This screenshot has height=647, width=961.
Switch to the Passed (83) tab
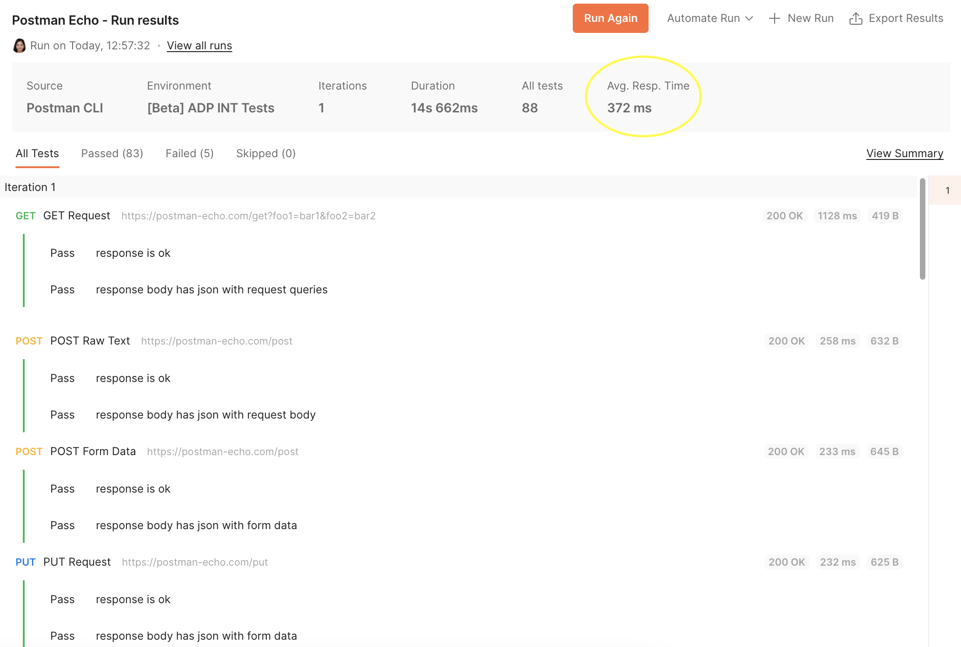pos(111,153)
